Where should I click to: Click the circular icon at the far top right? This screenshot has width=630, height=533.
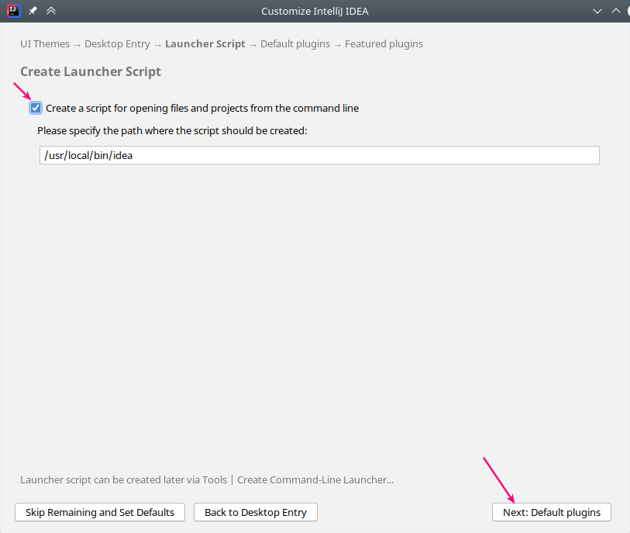[x=628, y=11]
